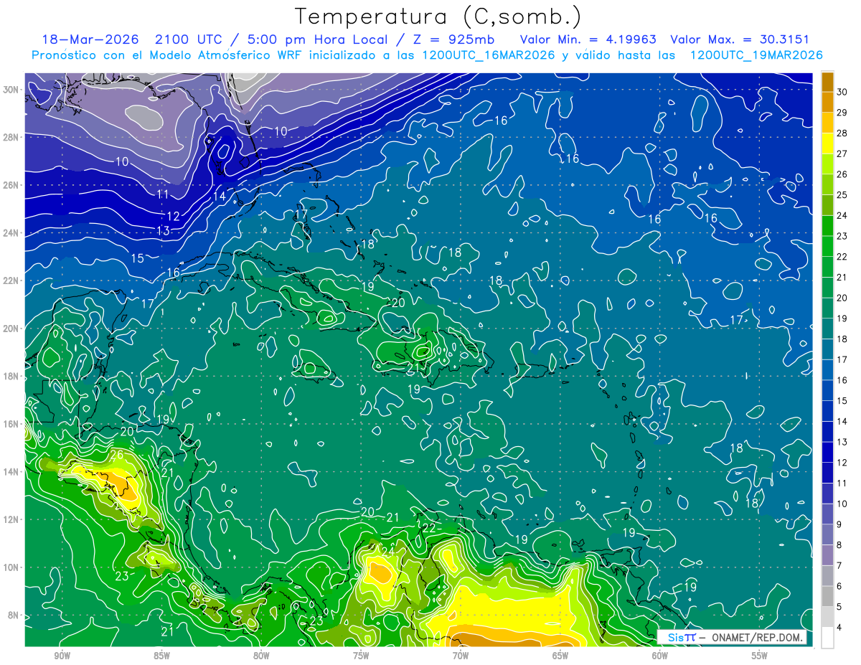Click the "Valor Min. = 4.19963" text
Viewport: 861px width, 665px height.
[x=587, y=40]
